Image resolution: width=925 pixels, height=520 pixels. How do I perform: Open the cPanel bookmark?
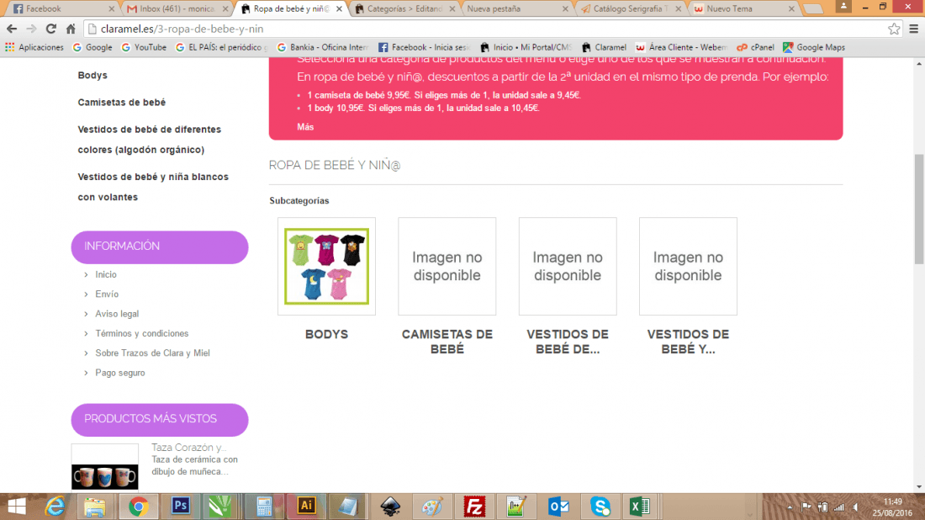(x=755, y=47)
